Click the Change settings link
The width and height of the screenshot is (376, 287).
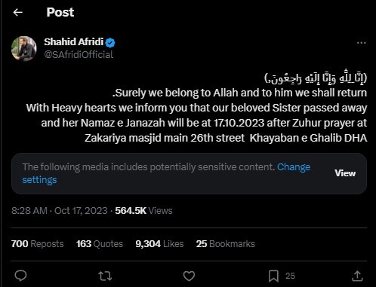pos(166,173)
